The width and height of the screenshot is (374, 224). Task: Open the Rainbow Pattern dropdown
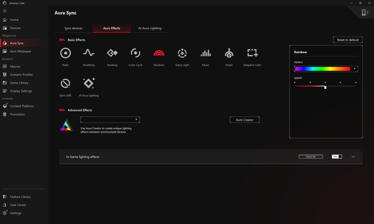(326, 69)
